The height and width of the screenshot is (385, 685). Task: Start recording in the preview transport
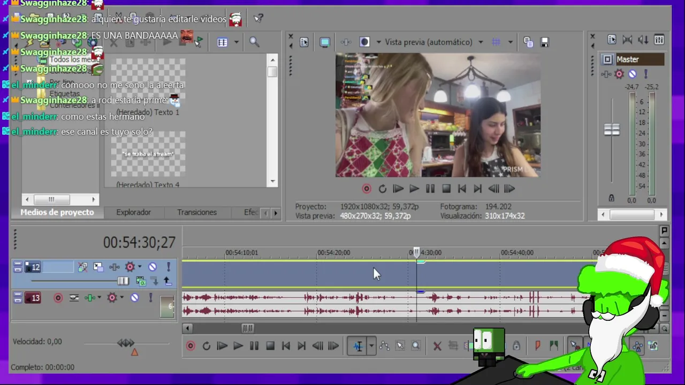(x=367, y=189)
